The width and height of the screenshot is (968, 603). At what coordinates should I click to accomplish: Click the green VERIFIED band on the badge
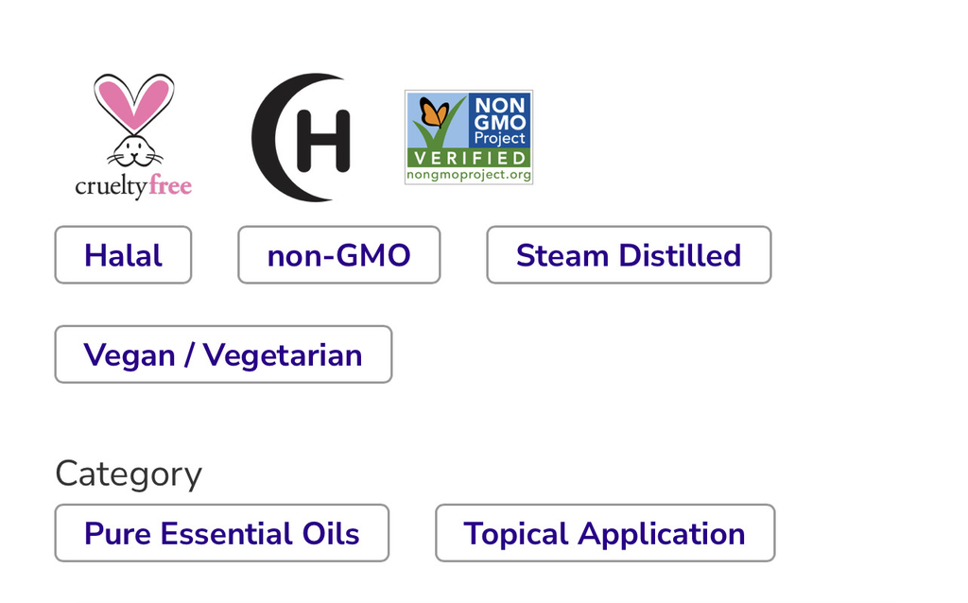click(469, 158)
